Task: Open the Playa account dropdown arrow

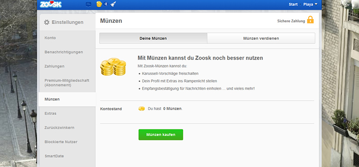Action: (316, 4)
